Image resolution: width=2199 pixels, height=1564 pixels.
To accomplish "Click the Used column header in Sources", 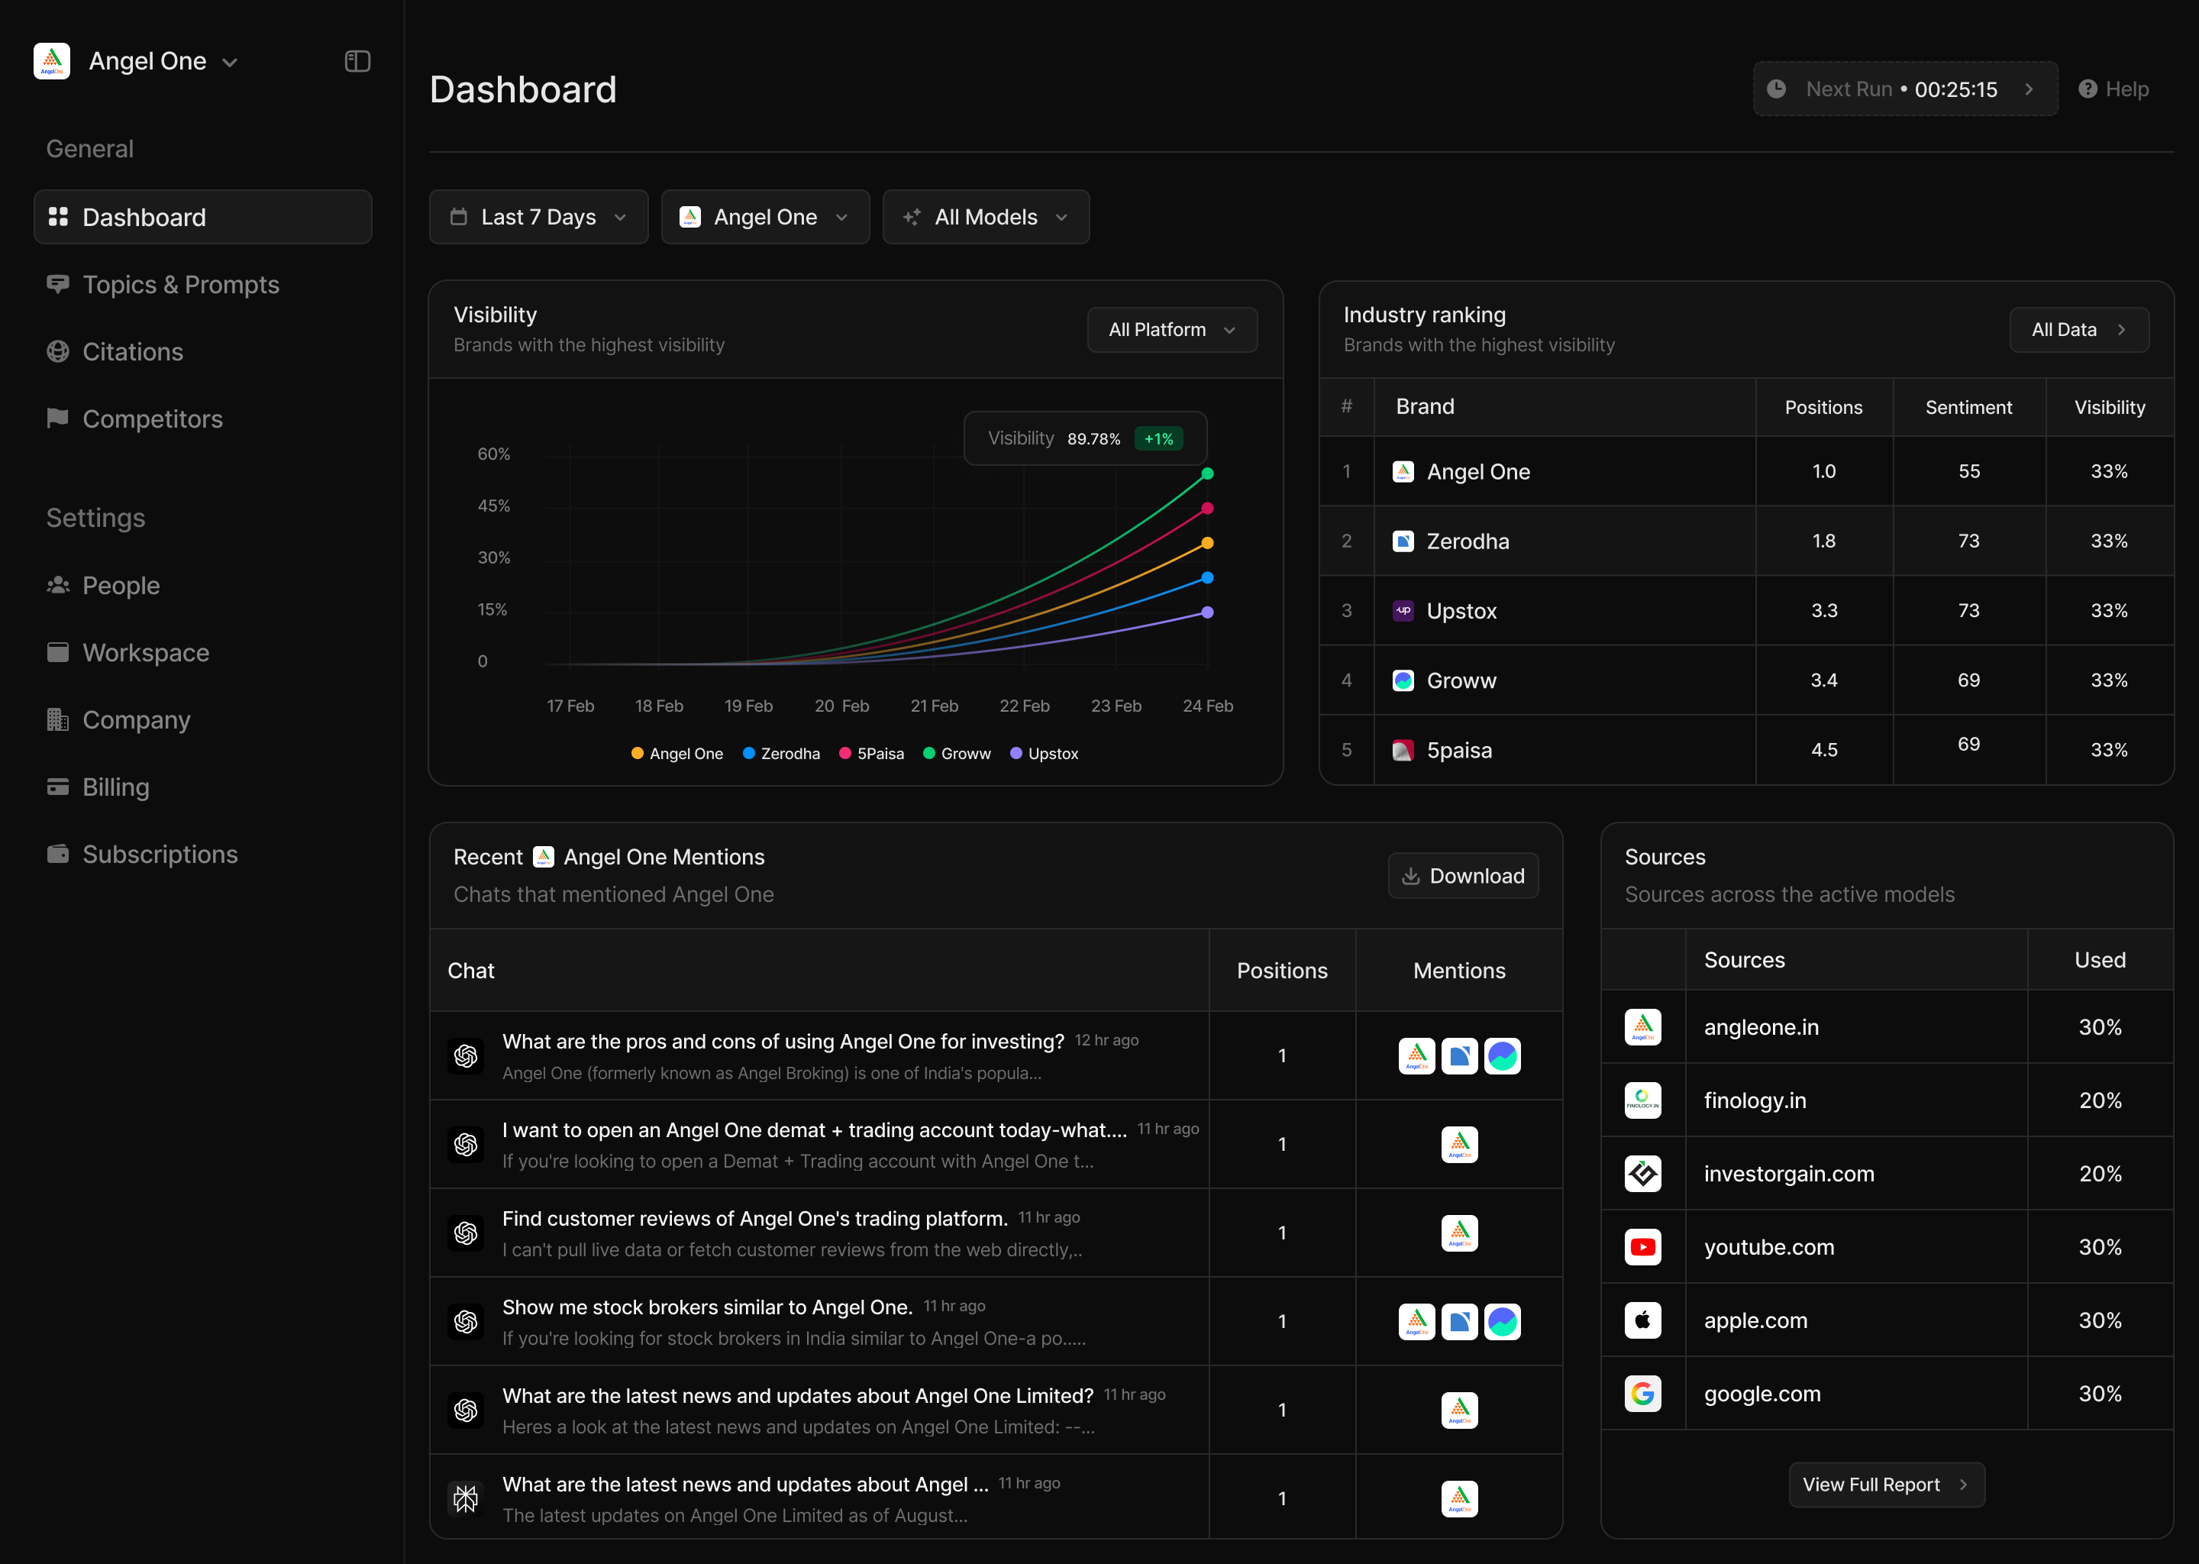I will tap(2100, 960).
